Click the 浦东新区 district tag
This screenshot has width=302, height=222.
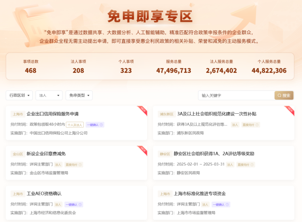pyautogui.click(x=166, y=114)
